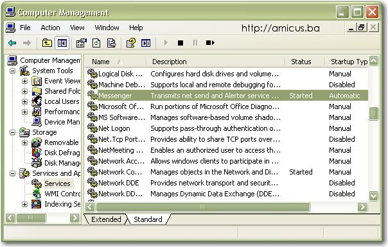
Task: Open the Help menu
Action: (136, 28)
